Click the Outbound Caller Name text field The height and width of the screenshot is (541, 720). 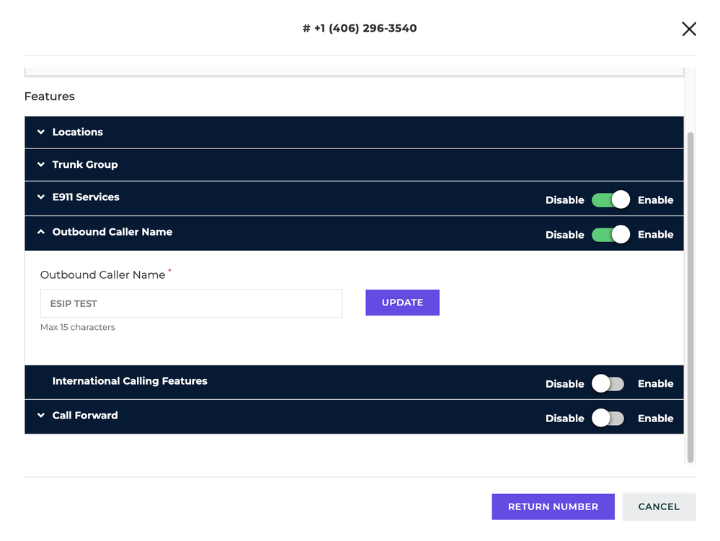point(192,303)
